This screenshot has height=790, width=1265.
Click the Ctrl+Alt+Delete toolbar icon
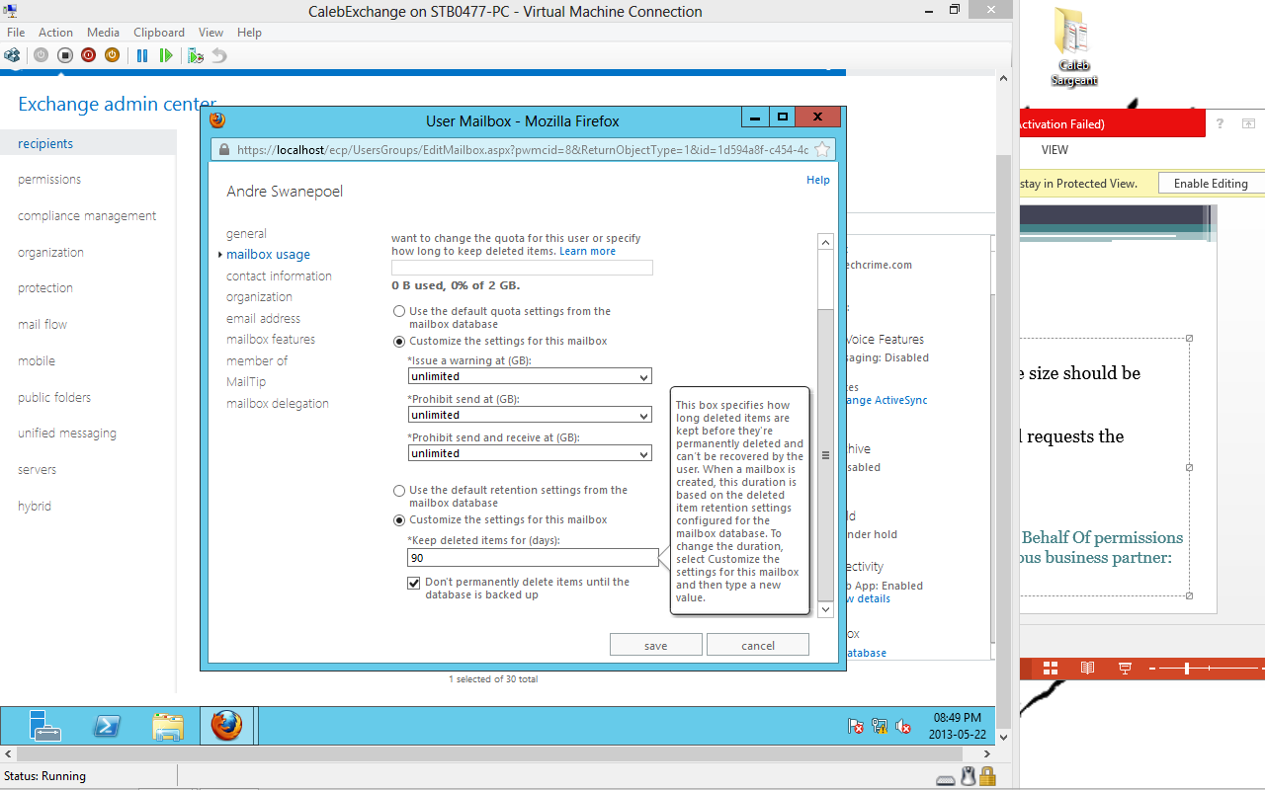[12, 55]
